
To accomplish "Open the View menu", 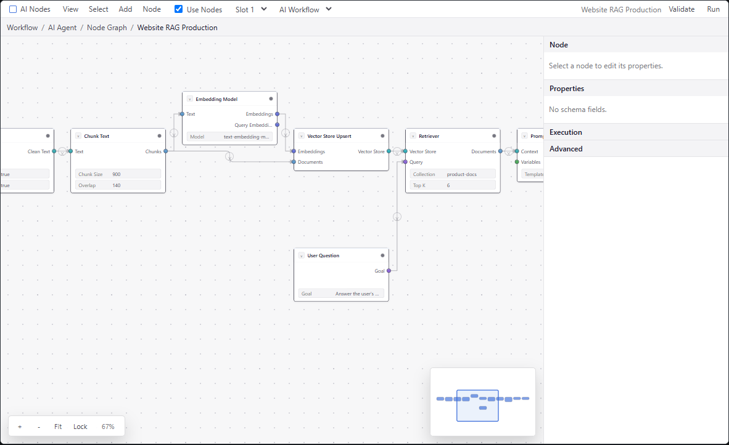I will [71, 9].
